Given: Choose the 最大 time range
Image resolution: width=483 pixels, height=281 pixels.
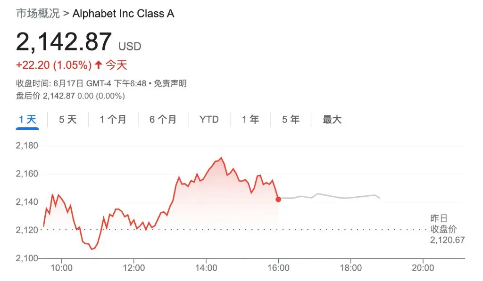Looking at the screenshot, I should (332, 120).
